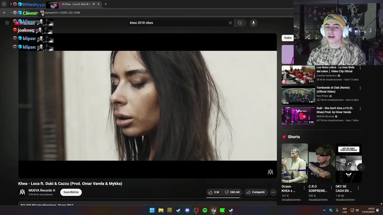Like the video with 5 M likes
This screenshot has width=383, height=215.
pyautogui.click(x=214, y=192)
